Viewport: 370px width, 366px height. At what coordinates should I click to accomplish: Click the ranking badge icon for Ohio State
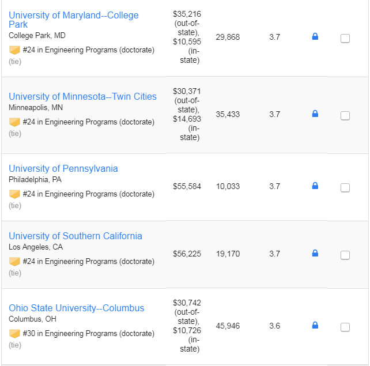[x=14, y=334]
